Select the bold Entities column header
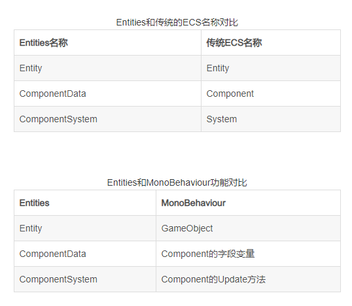Image resolution: width=352 pixels, height=306 pixels. (85, 203)
